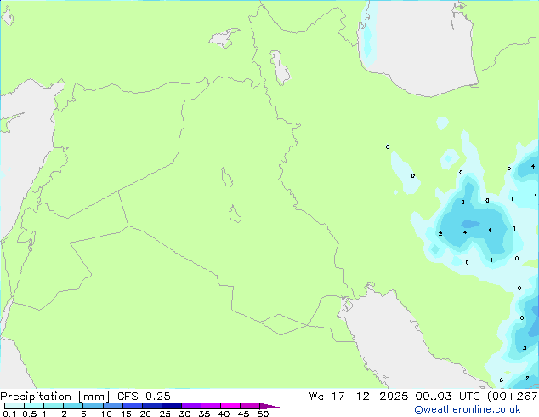Click the 25–30 mm navy legend swatch
Screen dimensions: 539x417
tap(171, 406)
